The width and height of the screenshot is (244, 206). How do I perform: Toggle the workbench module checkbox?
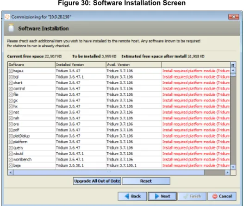pos(11,160)
